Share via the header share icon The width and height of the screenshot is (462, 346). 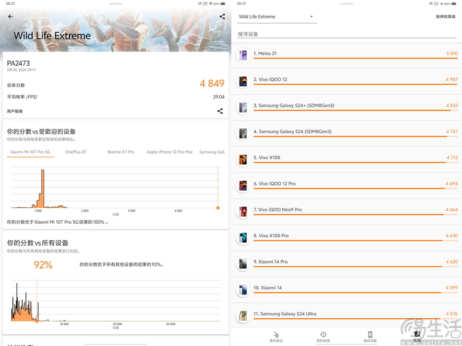click(x=222, y=17)
